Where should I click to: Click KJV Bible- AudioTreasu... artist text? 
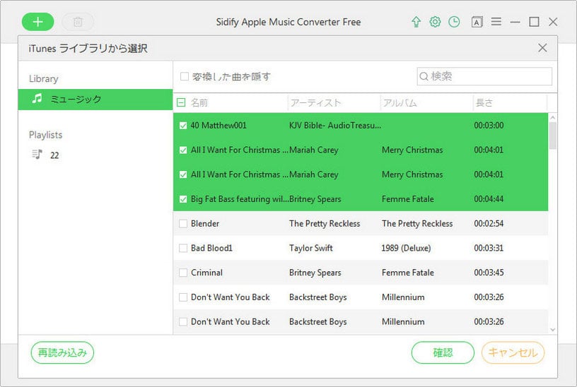coord(335,125)
